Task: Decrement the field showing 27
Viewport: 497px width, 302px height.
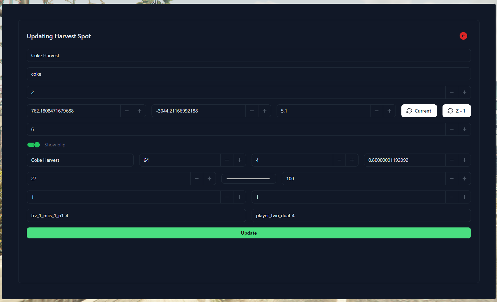Action: [x=197, y=178]
